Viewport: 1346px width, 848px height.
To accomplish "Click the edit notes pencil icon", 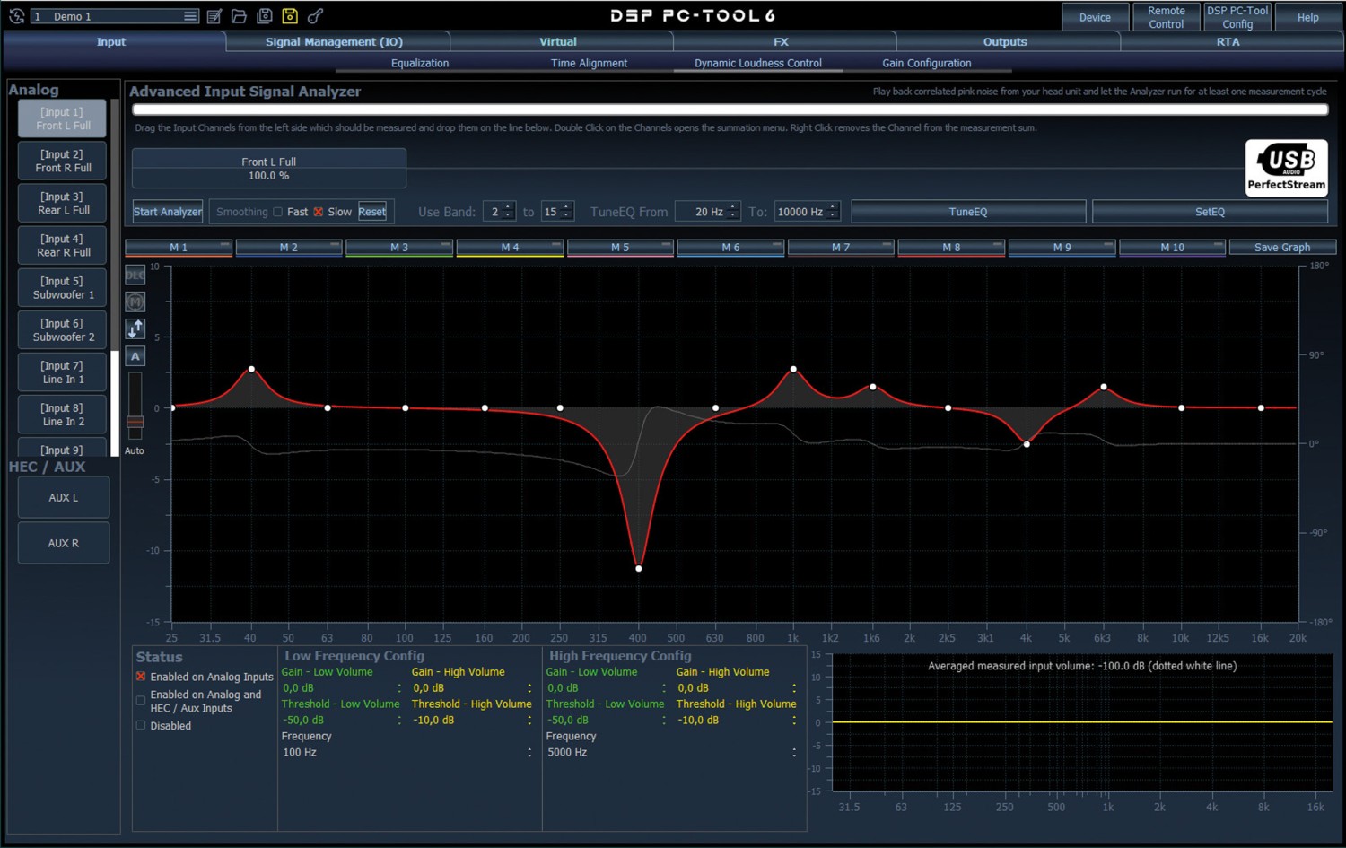I will [x=214, y=16].
